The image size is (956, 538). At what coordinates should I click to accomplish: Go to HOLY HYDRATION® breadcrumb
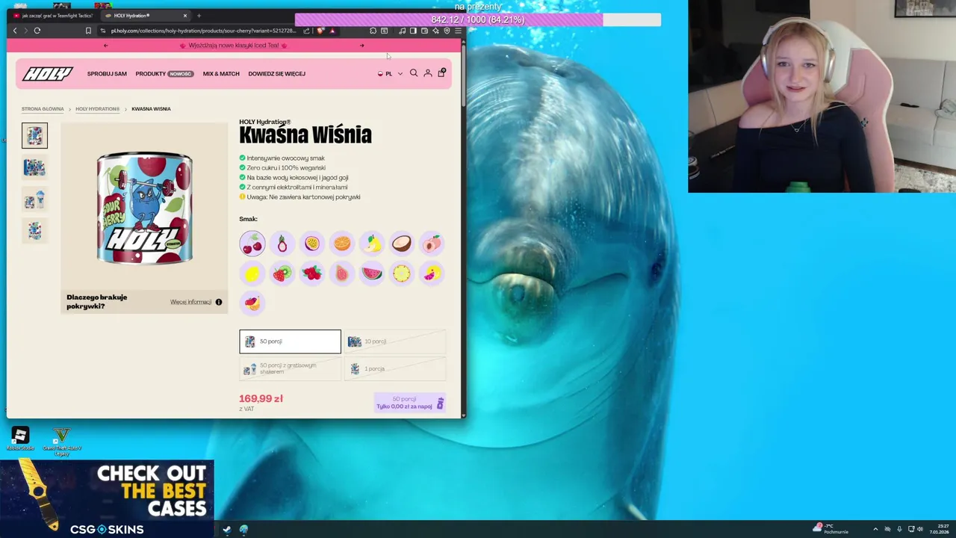[x=98, y=109]
